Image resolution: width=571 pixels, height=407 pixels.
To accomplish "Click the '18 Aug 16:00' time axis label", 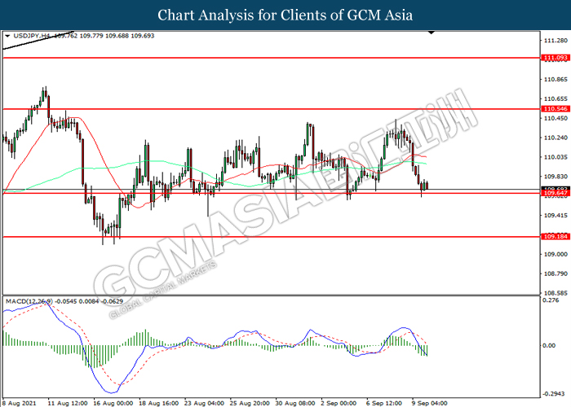I will [x=159, y=403].
